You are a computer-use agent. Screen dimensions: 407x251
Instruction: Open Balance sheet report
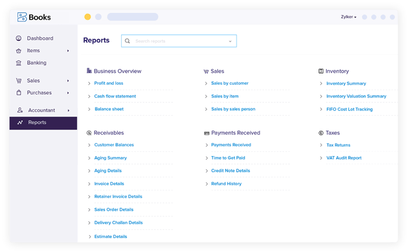pyautogui.click(x=109, y=109)
